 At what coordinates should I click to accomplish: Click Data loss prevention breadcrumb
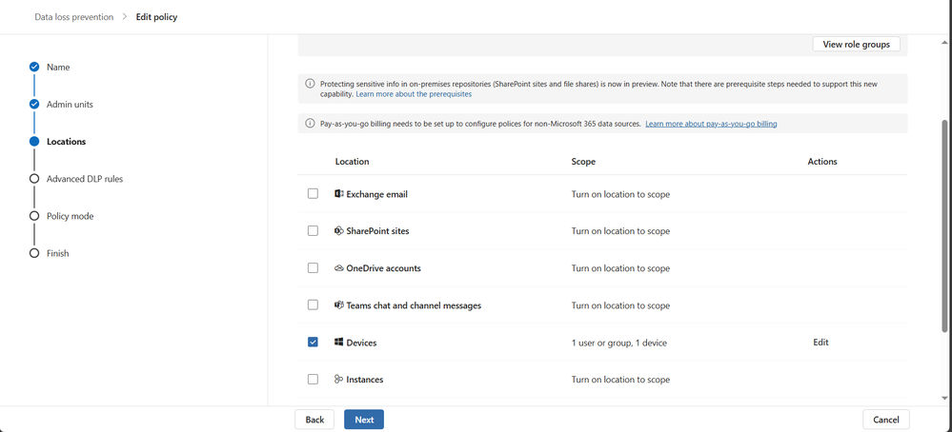[x=73, y=17]
